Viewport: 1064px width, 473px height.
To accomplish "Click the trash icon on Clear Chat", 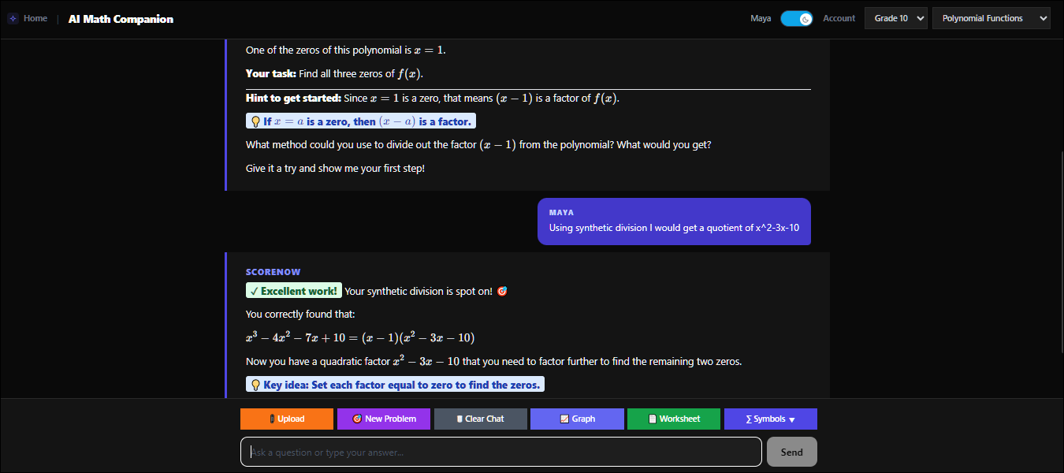I will [x=459, y=419].
